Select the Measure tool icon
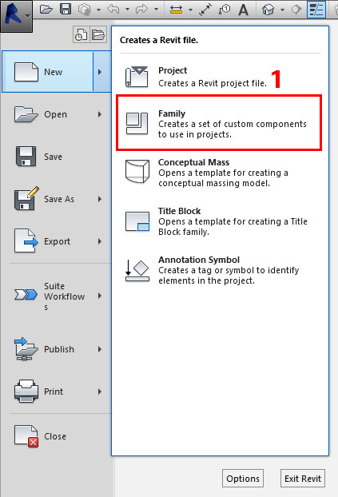The image size is (338, 497). (x=176, y=10)
